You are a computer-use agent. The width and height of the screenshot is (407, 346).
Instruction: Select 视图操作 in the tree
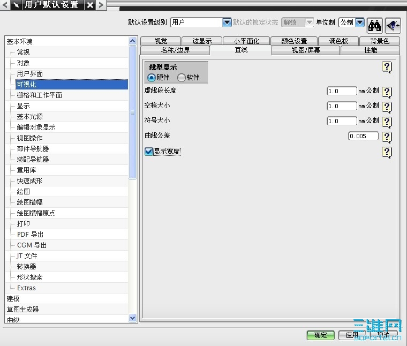click(x=29, y=138)
